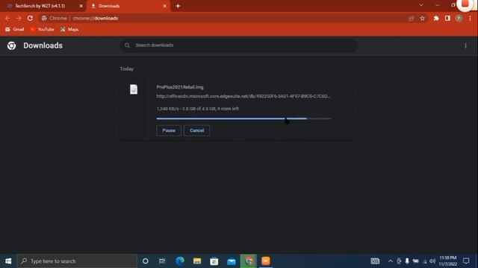Share this page via the share icon
478x268 pixels.
coord(411,19)
